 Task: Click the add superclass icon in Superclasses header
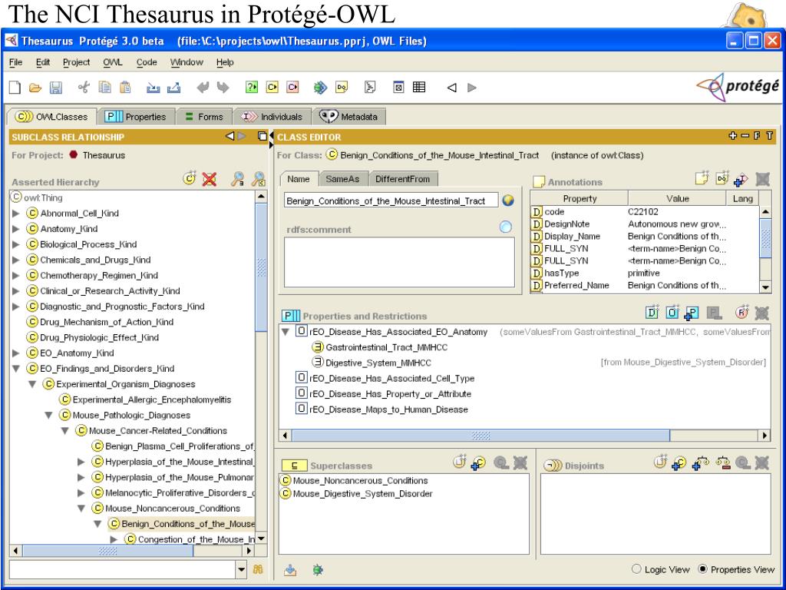[479, 463]
